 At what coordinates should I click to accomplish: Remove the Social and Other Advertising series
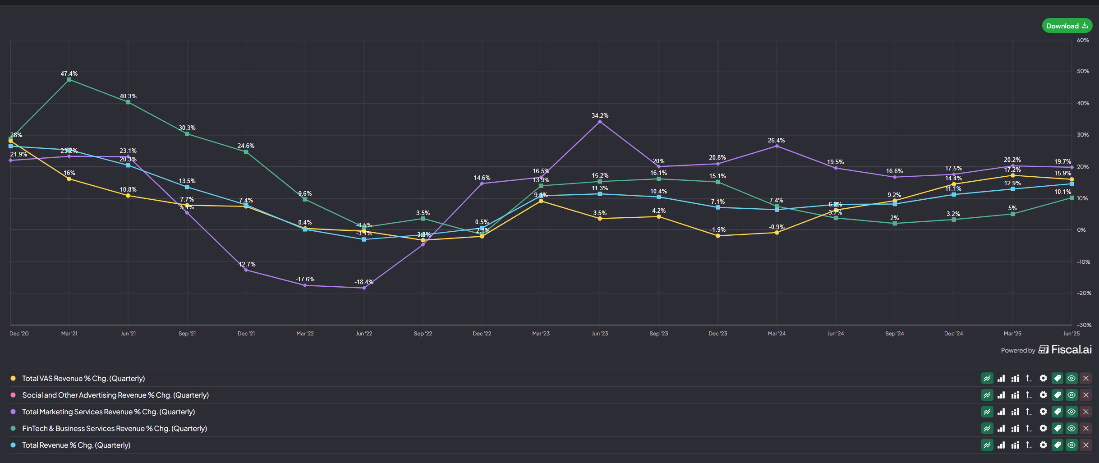[1086, 395]
